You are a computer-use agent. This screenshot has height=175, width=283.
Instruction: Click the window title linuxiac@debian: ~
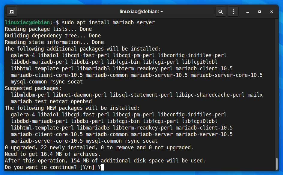pyautogui.click(x=141, y=12)
